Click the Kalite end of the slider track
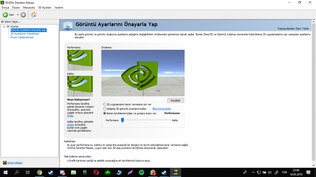Image resolution: width=316 pixels, height=177 pixels. (x=169, y=120)
